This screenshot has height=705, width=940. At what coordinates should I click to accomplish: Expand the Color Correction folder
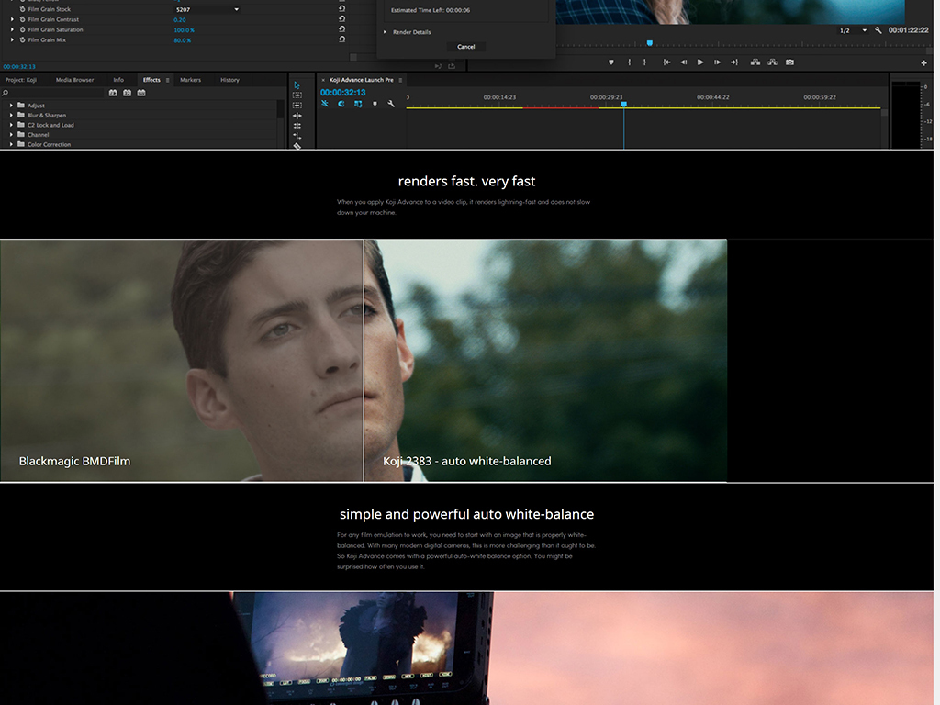pos(11,144)
